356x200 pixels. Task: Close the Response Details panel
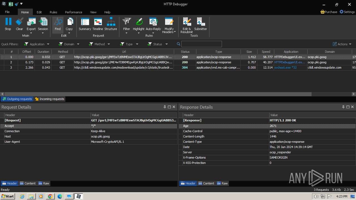tap(353, 107)
